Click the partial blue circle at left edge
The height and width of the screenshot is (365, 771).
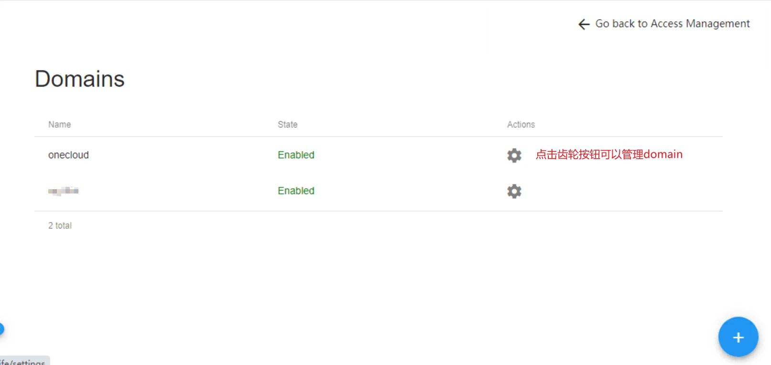[x=1, y=329]
